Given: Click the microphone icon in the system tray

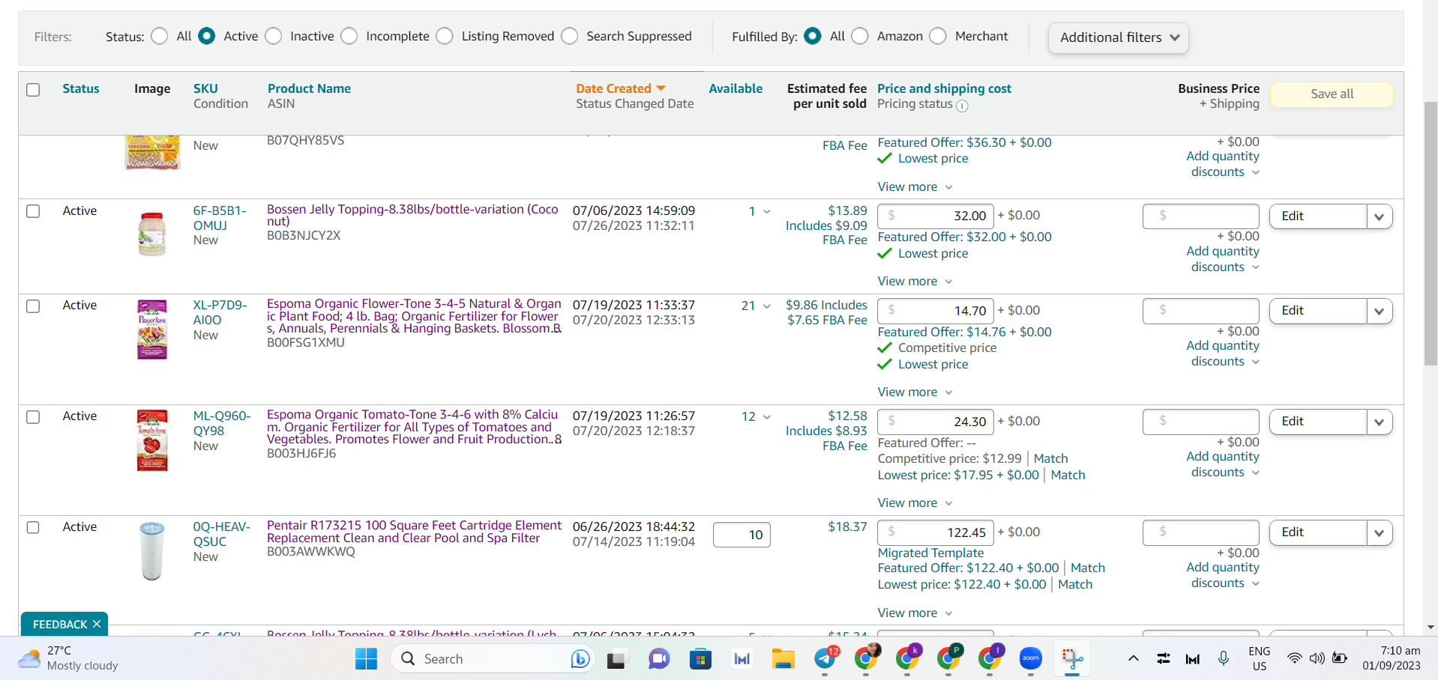Looking at the screenshot, I should [x=1224, y=659].
